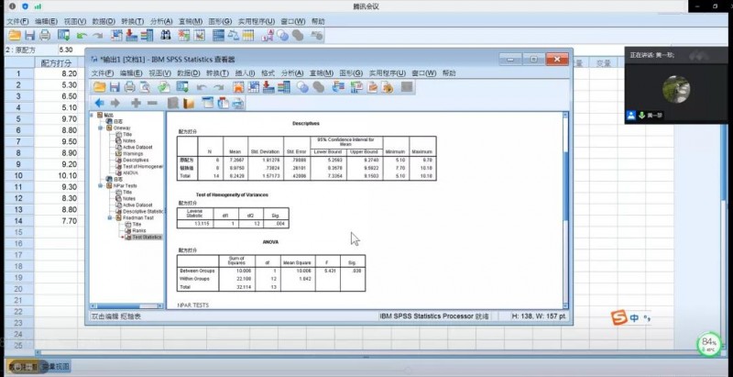733x377 pixels.
Task: Collapse the NPar Tests outline node
Action: 100,185
